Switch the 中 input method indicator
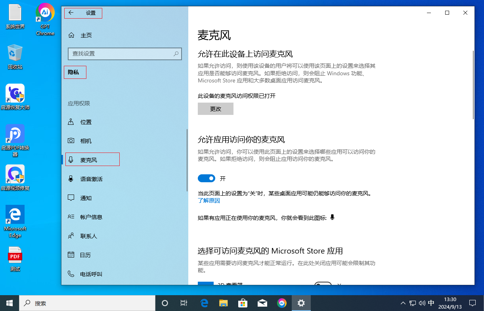 (431, 303)
